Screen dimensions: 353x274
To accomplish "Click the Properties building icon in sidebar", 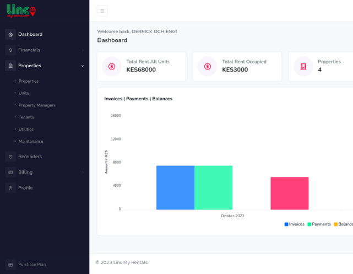I will click(10, 66).
